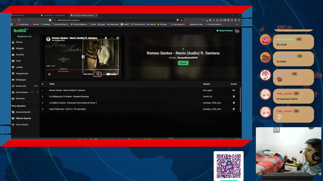This screenshot has height=181, width=323.
Task: Share the video using the arrow icon
Action: pyautogui.click(x=49, y=74)
